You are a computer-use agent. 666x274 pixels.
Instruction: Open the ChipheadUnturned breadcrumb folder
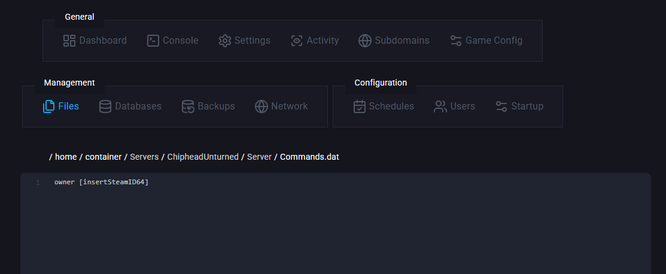pos(204,157)
